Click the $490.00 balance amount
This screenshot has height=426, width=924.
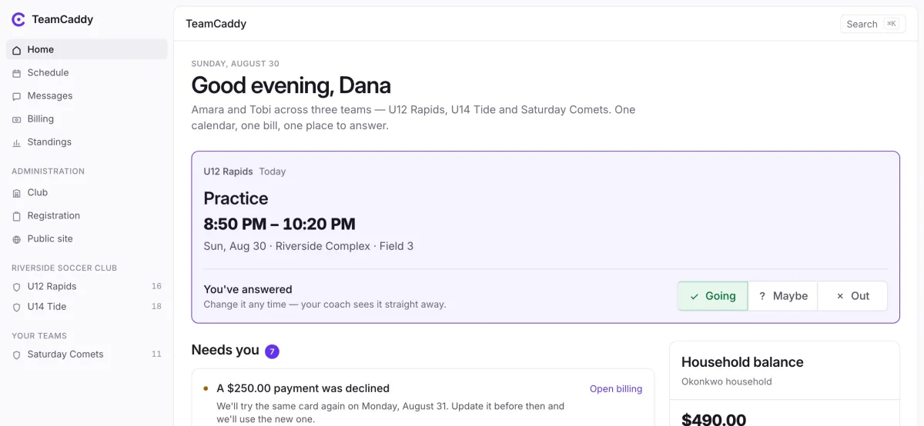pyautogui.click(x=714, y=419)
